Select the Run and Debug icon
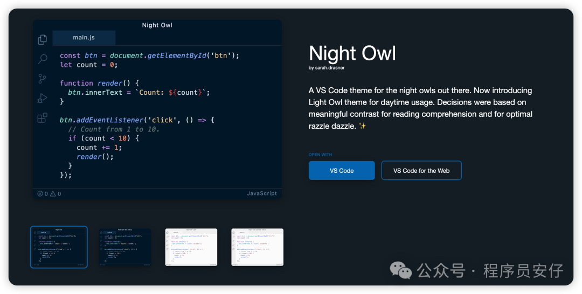Image resolution: width=582 pixels, height=294 pixels. pyautogui.click(x=43, y=98)
